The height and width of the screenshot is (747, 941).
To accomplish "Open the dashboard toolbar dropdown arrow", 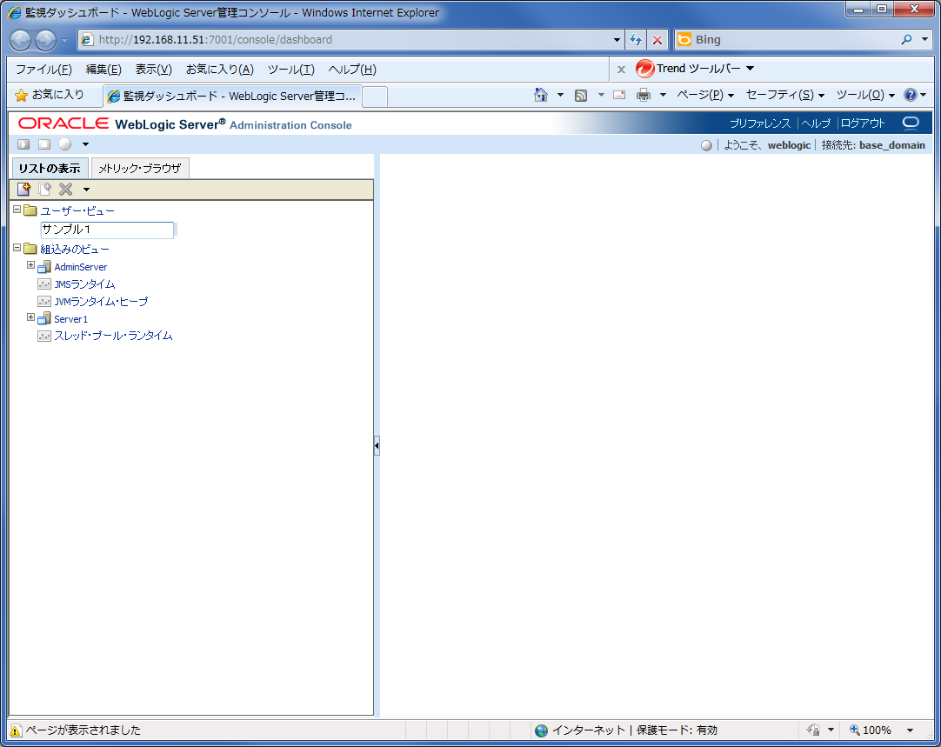I will coord(85,144).
